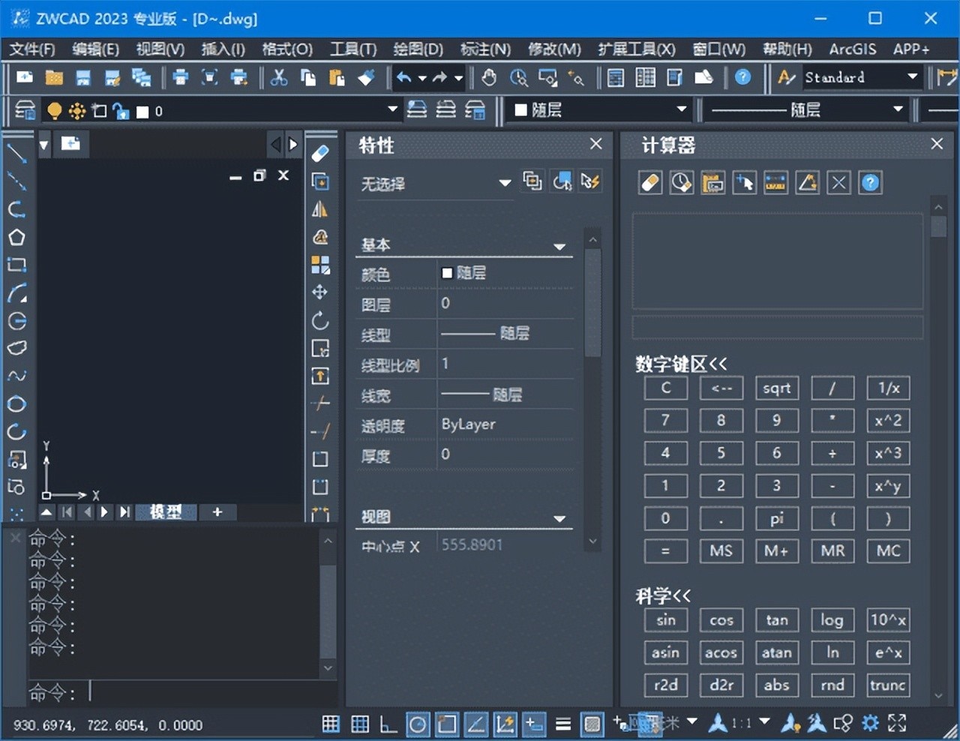This screenshot has height=741, width=960.
Task: Open the Standard text style dropdown
Action: point(912,76)
